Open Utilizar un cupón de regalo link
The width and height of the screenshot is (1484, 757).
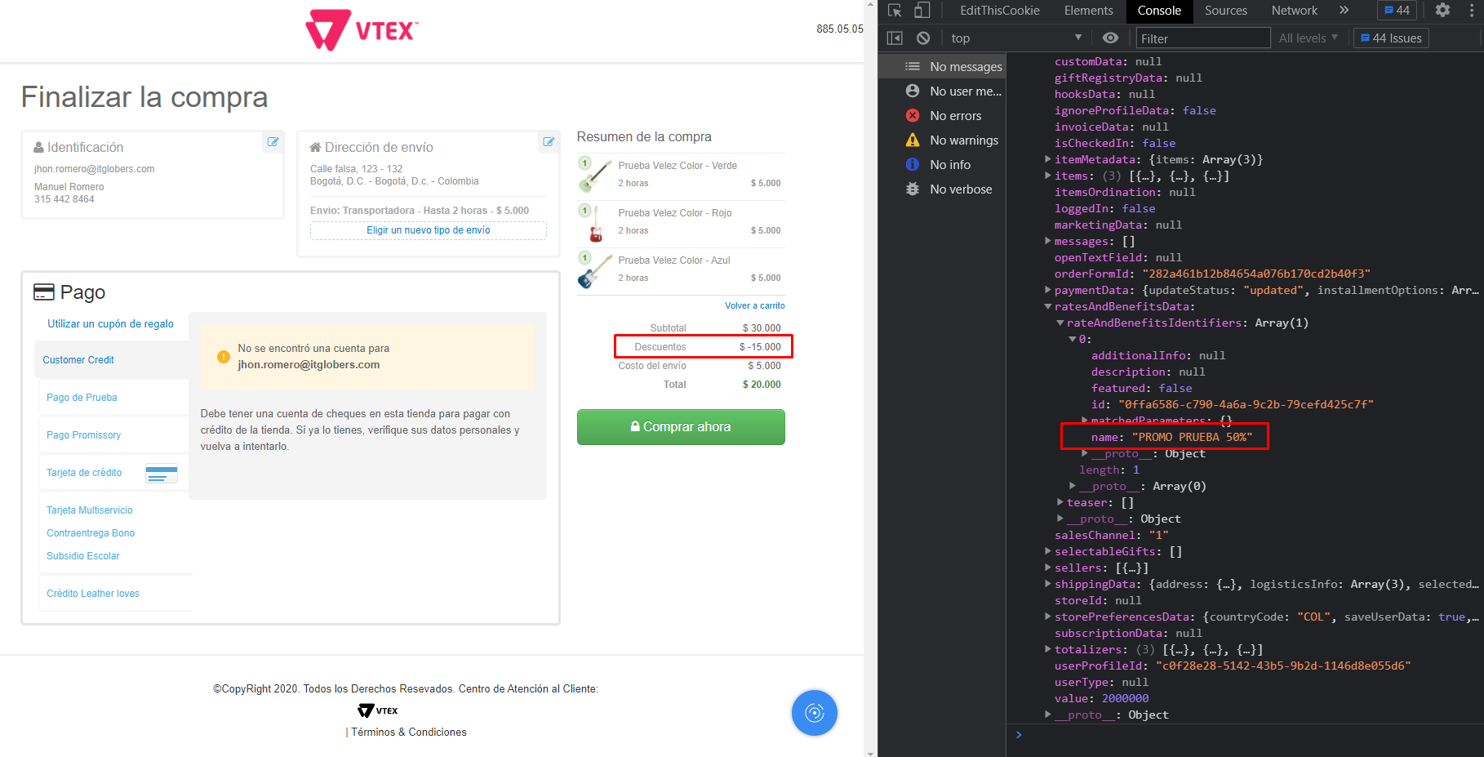[110, 324]
